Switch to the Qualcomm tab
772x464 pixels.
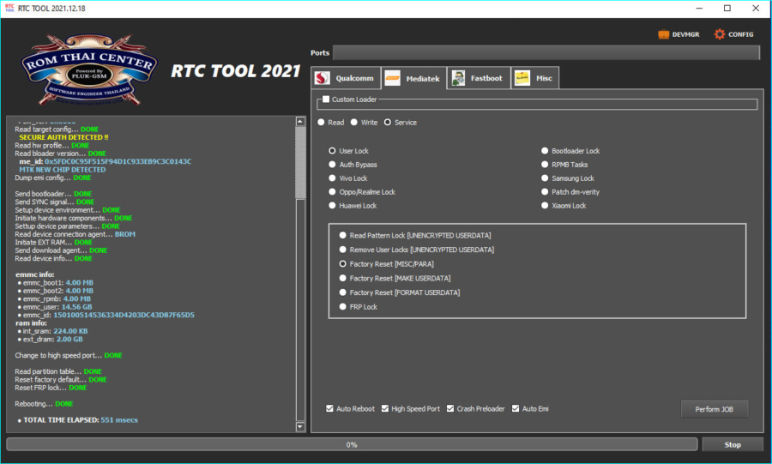pyautogui.click(x=346, y=78)
